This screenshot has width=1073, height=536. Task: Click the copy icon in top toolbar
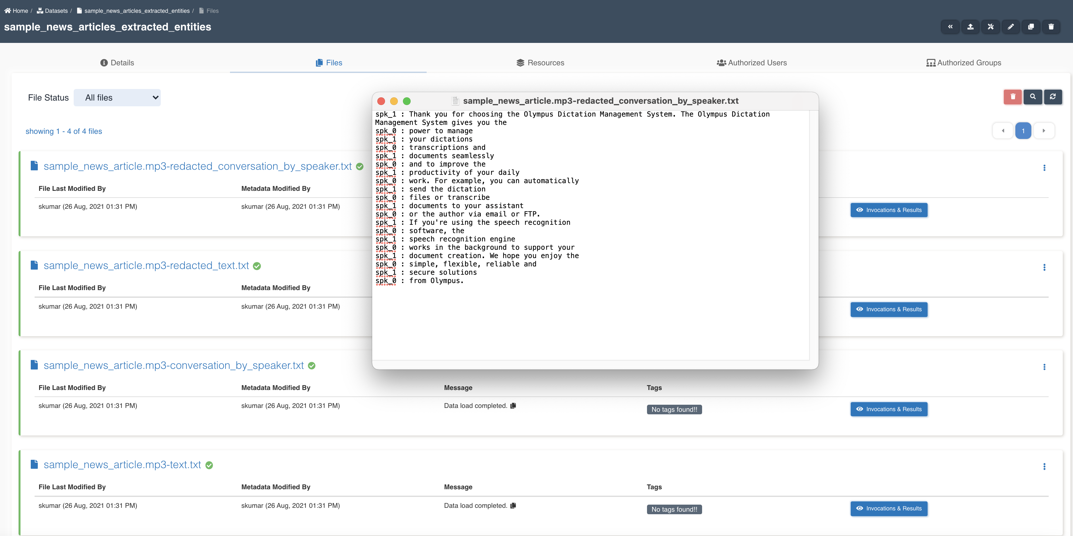1031,27
